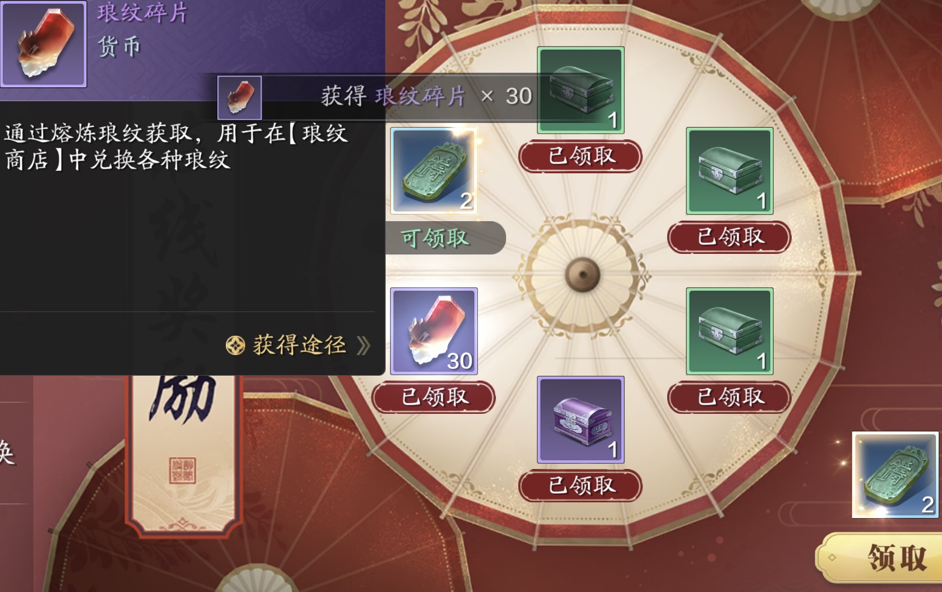This screenshot has height=592, width=942.
Task: Click the top green chest on wheel
Action: (x=581, y=90)
